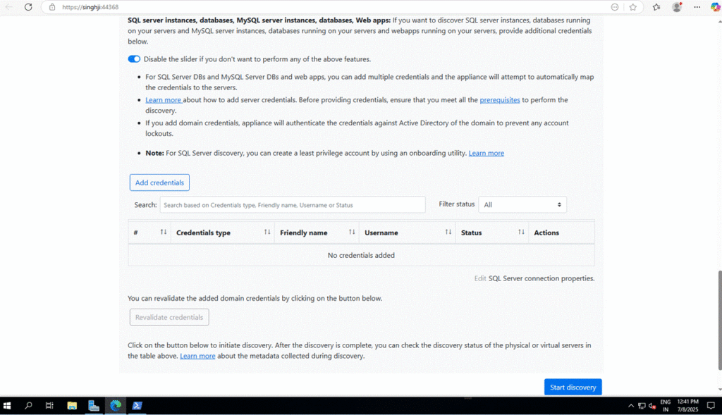722x415 pixels.
Task: Click Edit for SQL Server connection properties
Action: click(x=480, y=278)
